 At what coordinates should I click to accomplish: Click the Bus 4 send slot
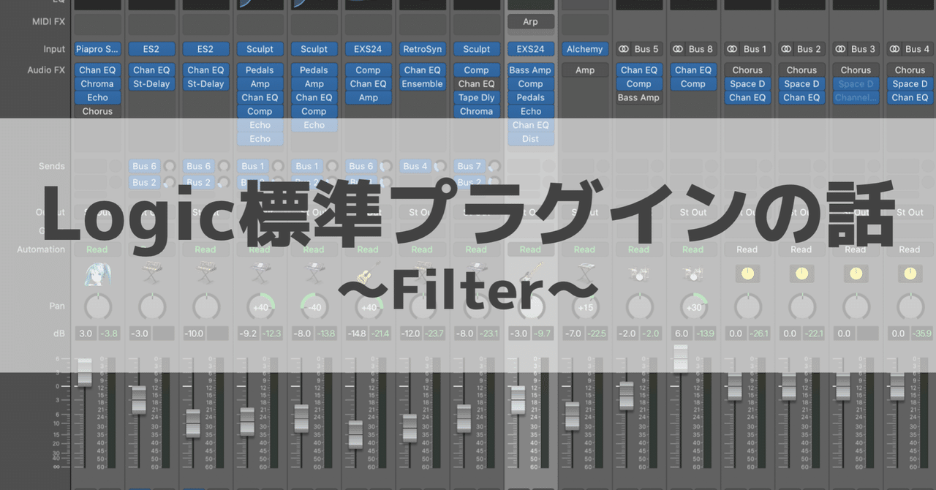[415, 166]
